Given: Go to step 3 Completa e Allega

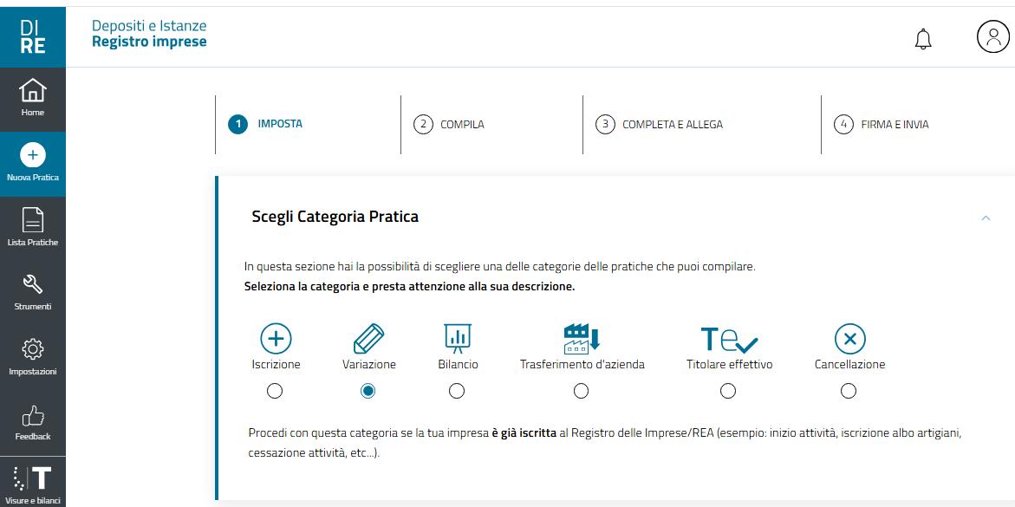Looking at the screenshot, I should (x=660, y=124).
